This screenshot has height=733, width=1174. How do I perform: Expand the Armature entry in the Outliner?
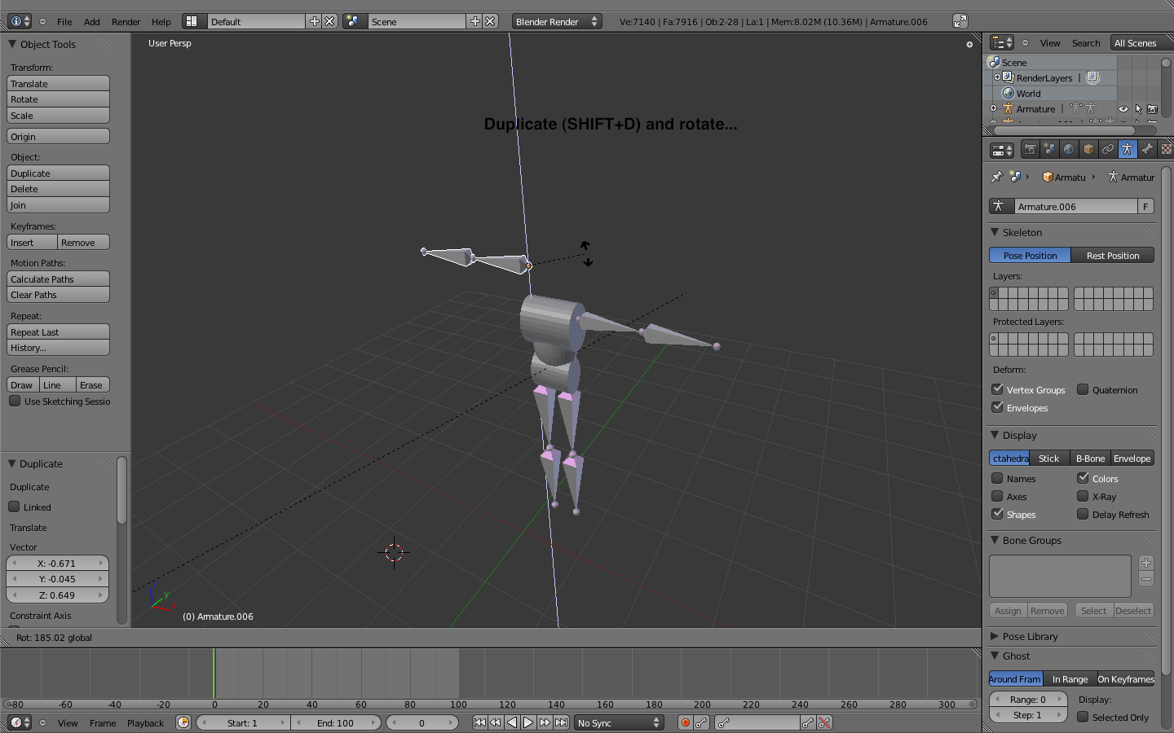coord(993,108)
